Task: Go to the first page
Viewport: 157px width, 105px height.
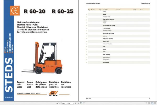Action: point(57,103)
